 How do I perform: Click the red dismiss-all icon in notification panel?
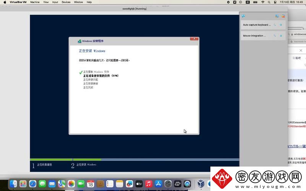[x=283, y=16]
